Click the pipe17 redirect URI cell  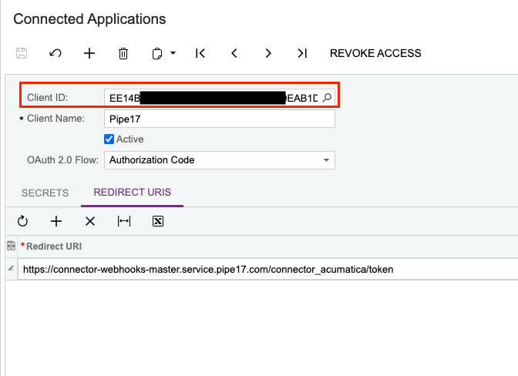click(267, 270)
